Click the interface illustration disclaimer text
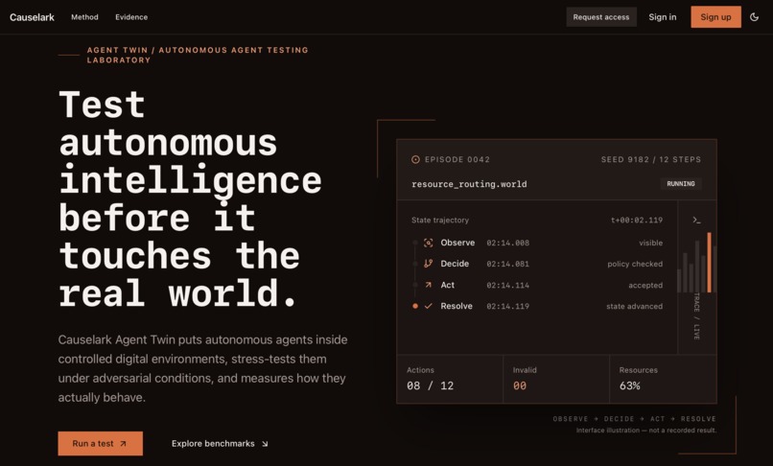This screenshot has height=466, width=773. tap(645, 431)
